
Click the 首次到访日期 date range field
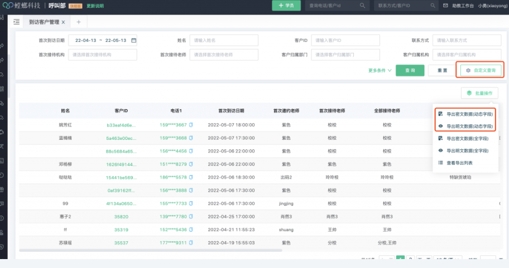(x=103, y=40)
